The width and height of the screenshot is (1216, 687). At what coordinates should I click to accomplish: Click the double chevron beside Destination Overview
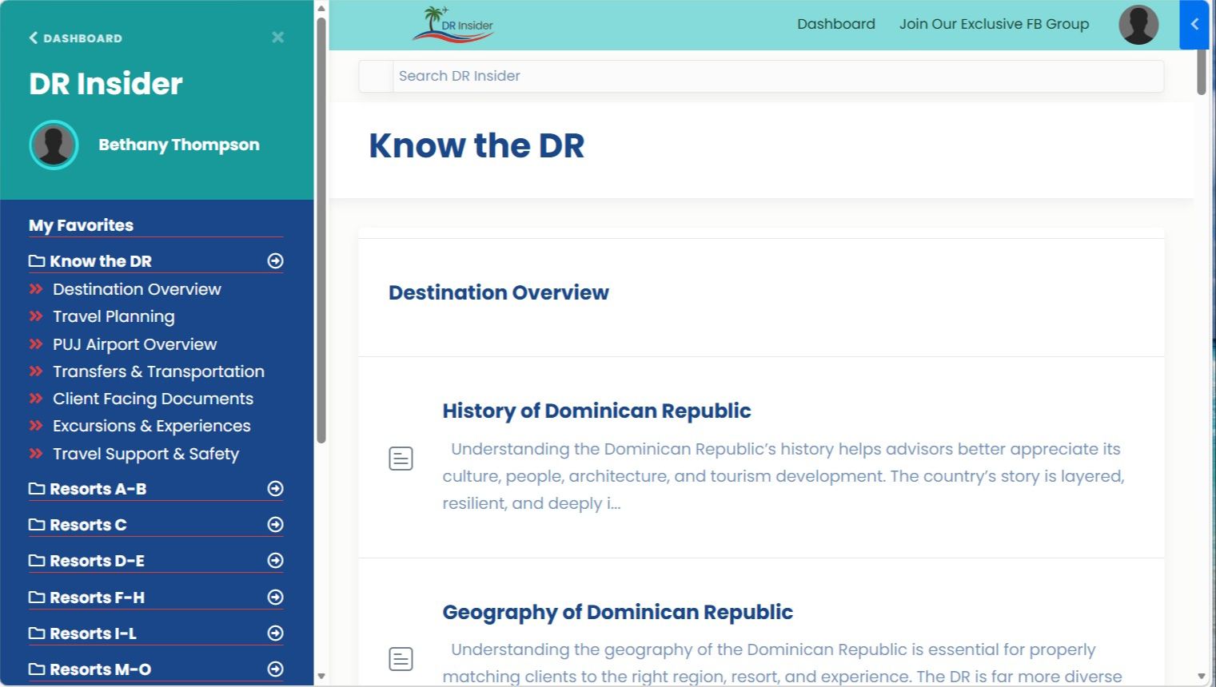click(36, 289)
